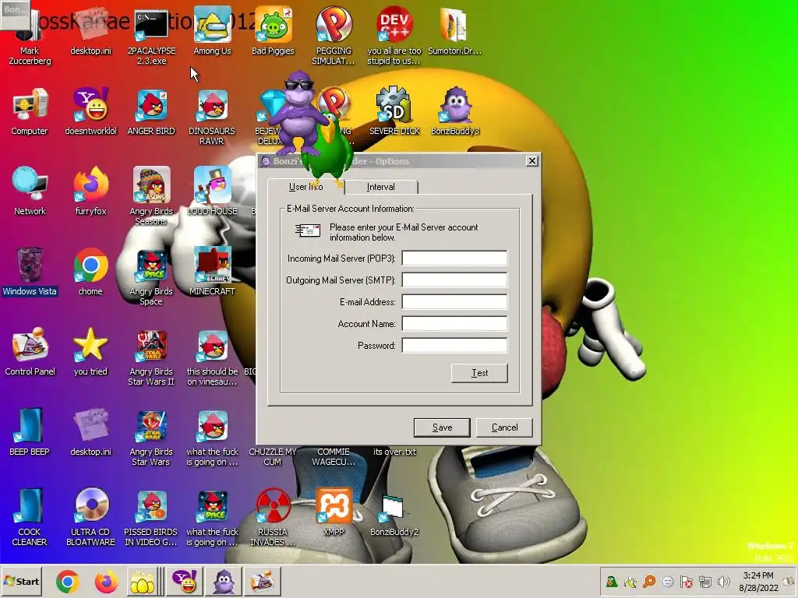Save the e-mail options
This screenshot has width=798, height=598.
(442, 427)
